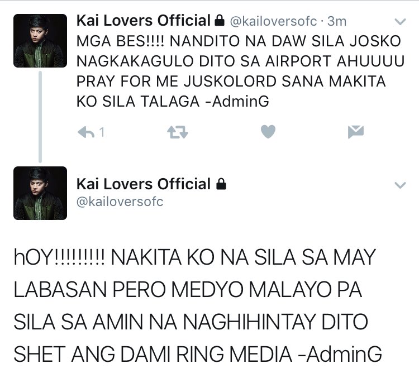Visit the @kailoversofc handle below second name
The width and height of the screenshot is (419, 378).
point(120,202)
